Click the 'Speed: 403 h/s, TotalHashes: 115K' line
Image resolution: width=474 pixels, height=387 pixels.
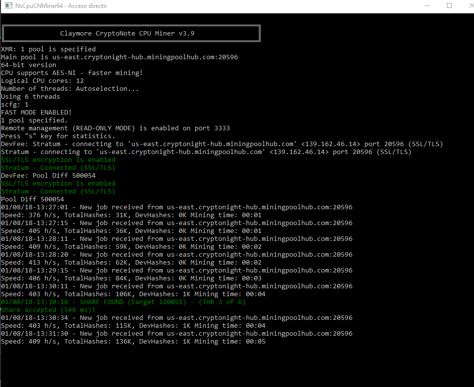(133, 326)
